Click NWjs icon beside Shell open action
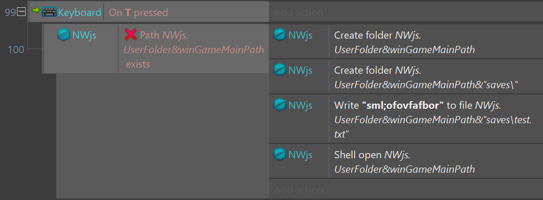 [279, 154]
